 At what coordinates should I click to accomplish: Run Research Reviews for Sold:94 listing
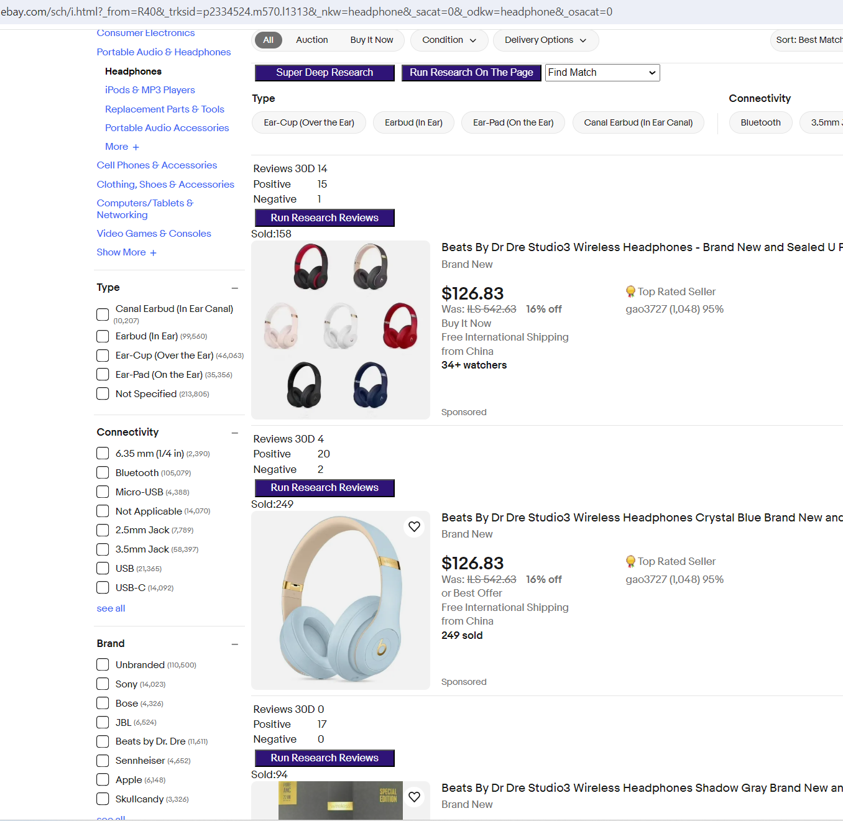[x=325, y=758]
